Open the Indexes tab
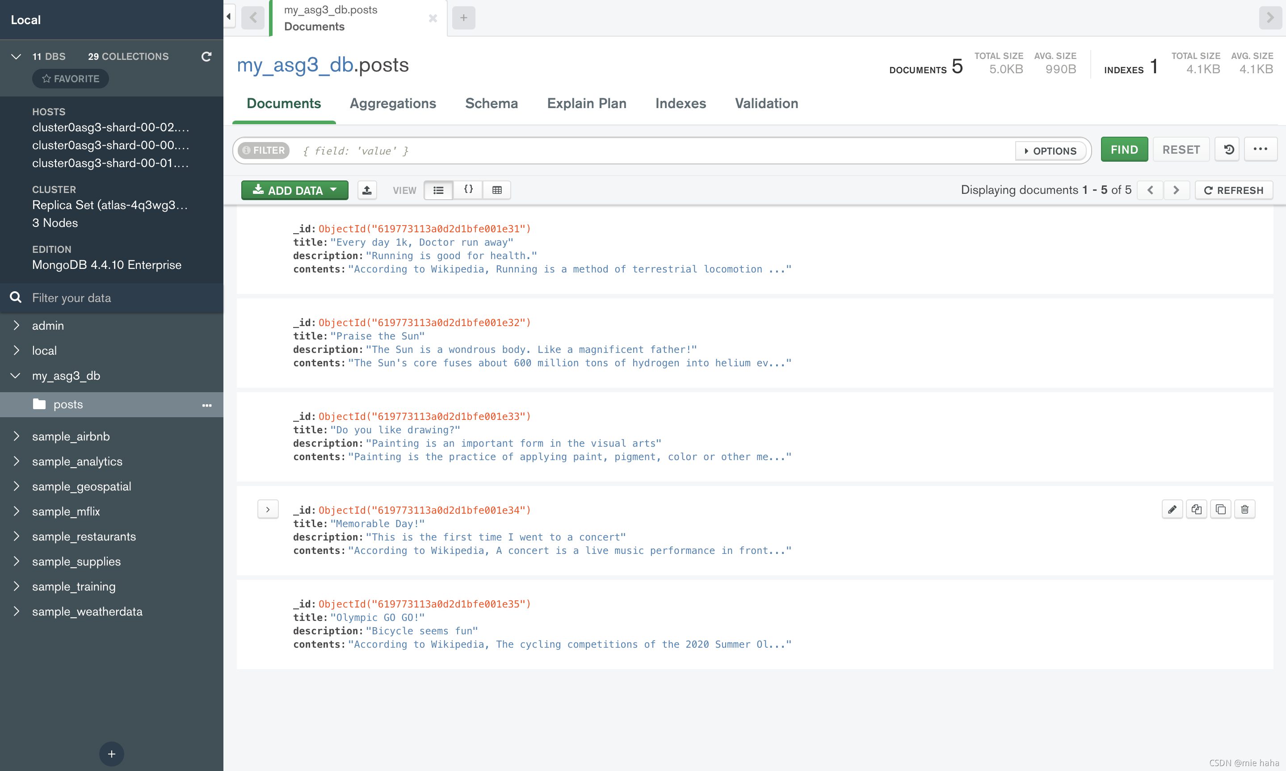Screen dimensions: 1286x771 [681, 103]
